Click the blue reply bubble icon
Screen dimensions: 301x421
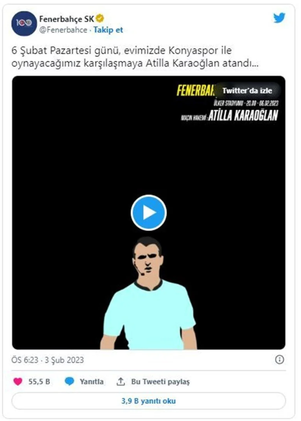pos(69,381)
